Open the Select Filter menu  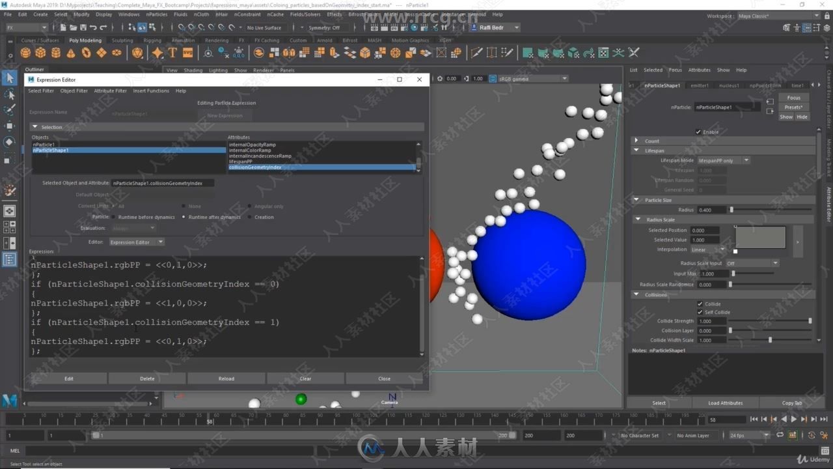[x=41, y=91]
